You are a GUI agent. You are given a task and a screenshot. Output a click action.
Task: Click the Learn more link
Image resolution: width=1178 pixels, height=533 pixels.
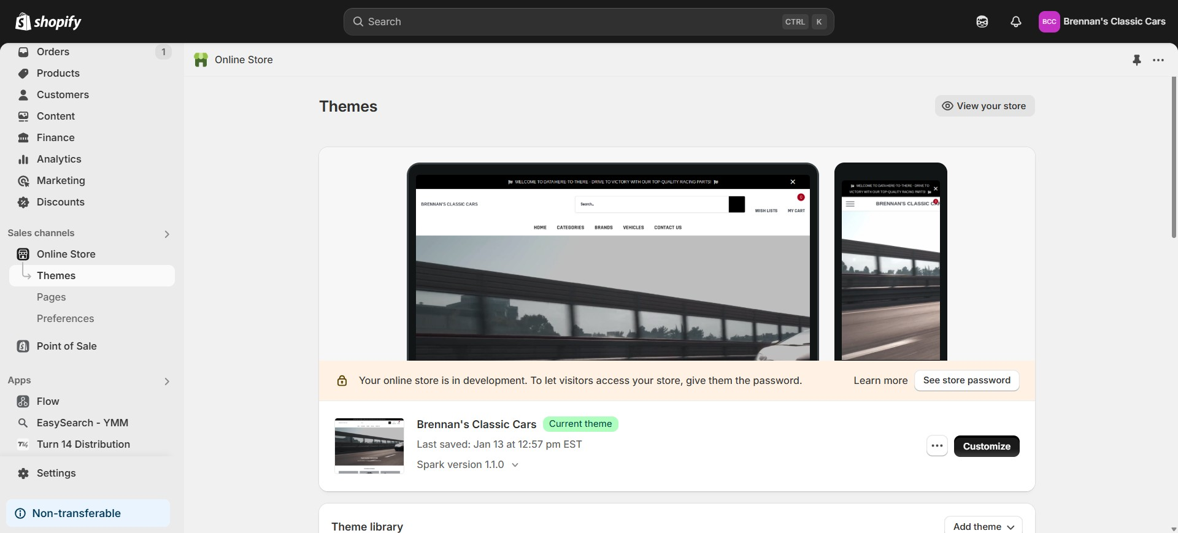click(x=880, y=381)
